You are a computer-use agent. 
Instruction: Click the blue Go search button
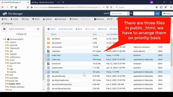tap(157, 13)
